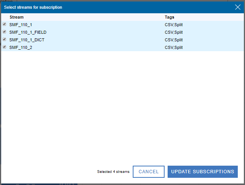The width and height of the screenshot is (245, 185).
Task: Uncheck the SMF_110_1 stream checkbox
Action: (5, 24)
